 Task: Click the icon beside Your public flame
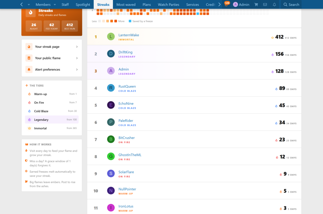[x=29, y=58]
